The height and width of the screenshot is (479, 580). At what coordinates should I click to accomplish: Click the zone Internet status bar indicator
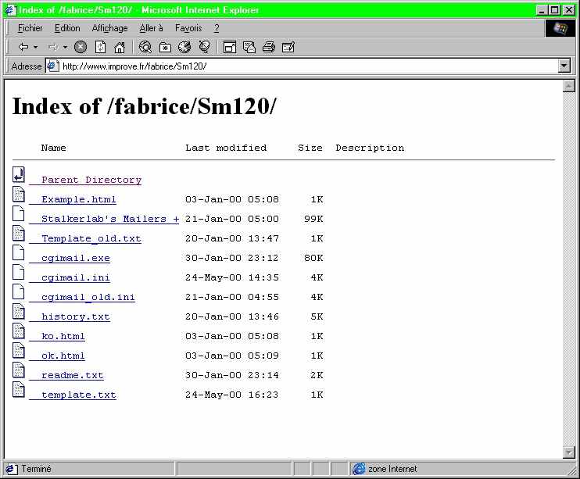385,469
